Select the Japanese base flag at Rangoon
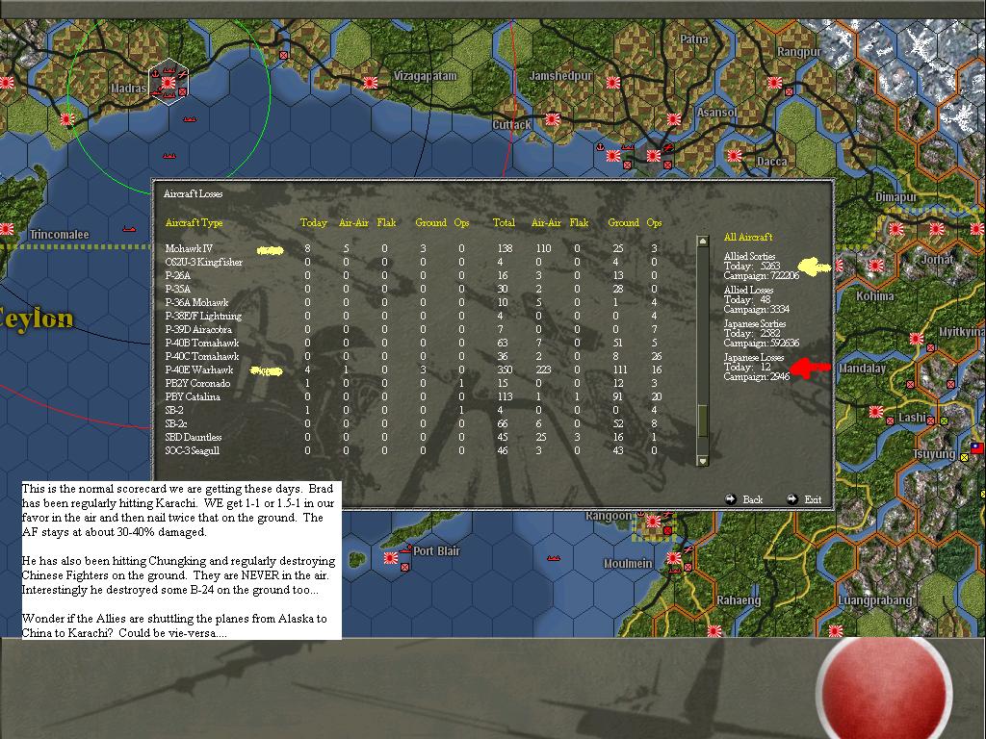Image resolution: width=986 pixels, height=739 pixels. click(654, 522)
